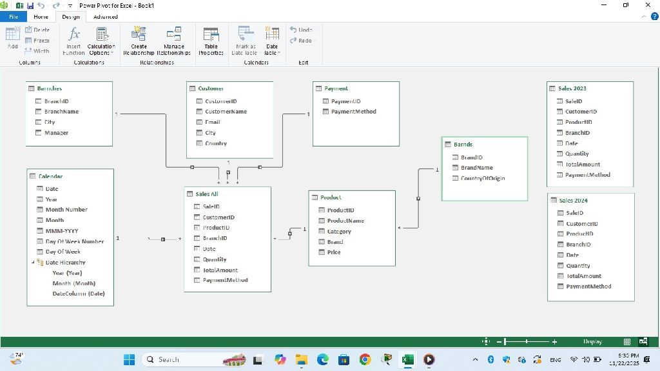The height and width of the screenshot is (371, 660).
Task: Click the Save icon in title bar
Action: 30,5
